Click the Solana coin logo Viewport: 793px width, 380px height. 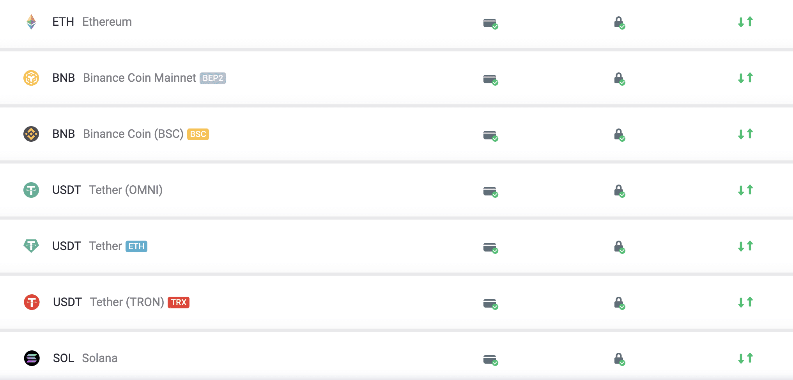click(x=32, y=358)
